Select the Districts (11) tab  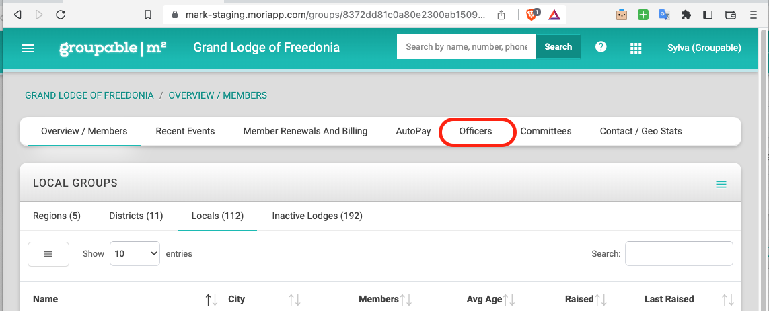pos(137,216)
